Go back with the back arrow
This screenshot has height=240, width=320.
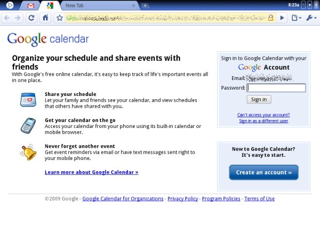point(7,18)
